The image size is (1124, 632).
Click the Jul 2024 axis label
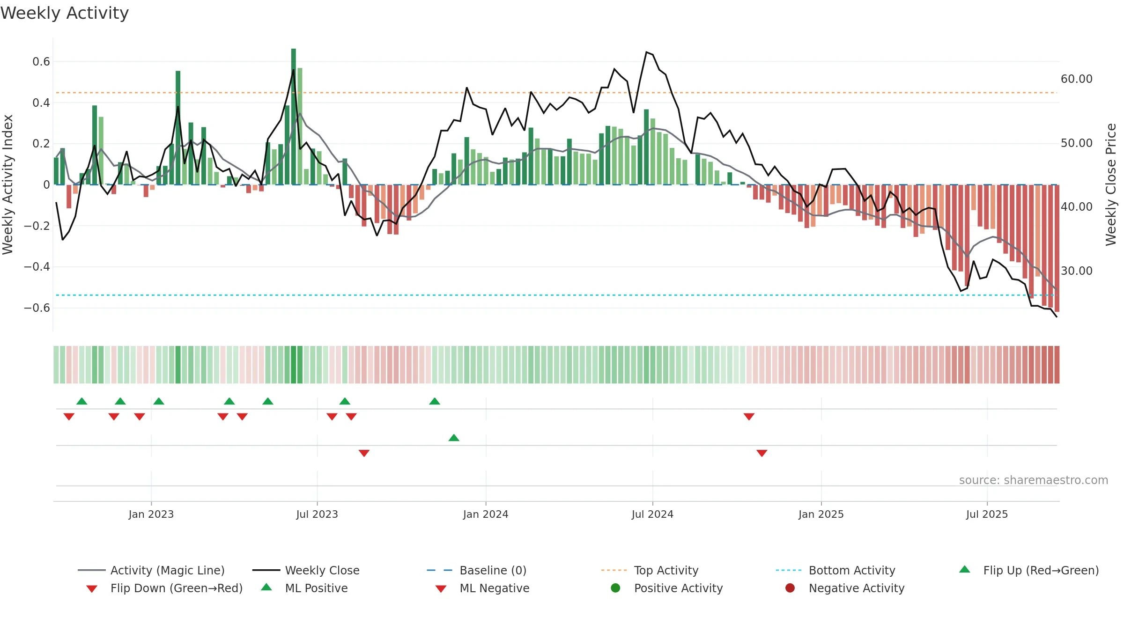coord(652,514)
